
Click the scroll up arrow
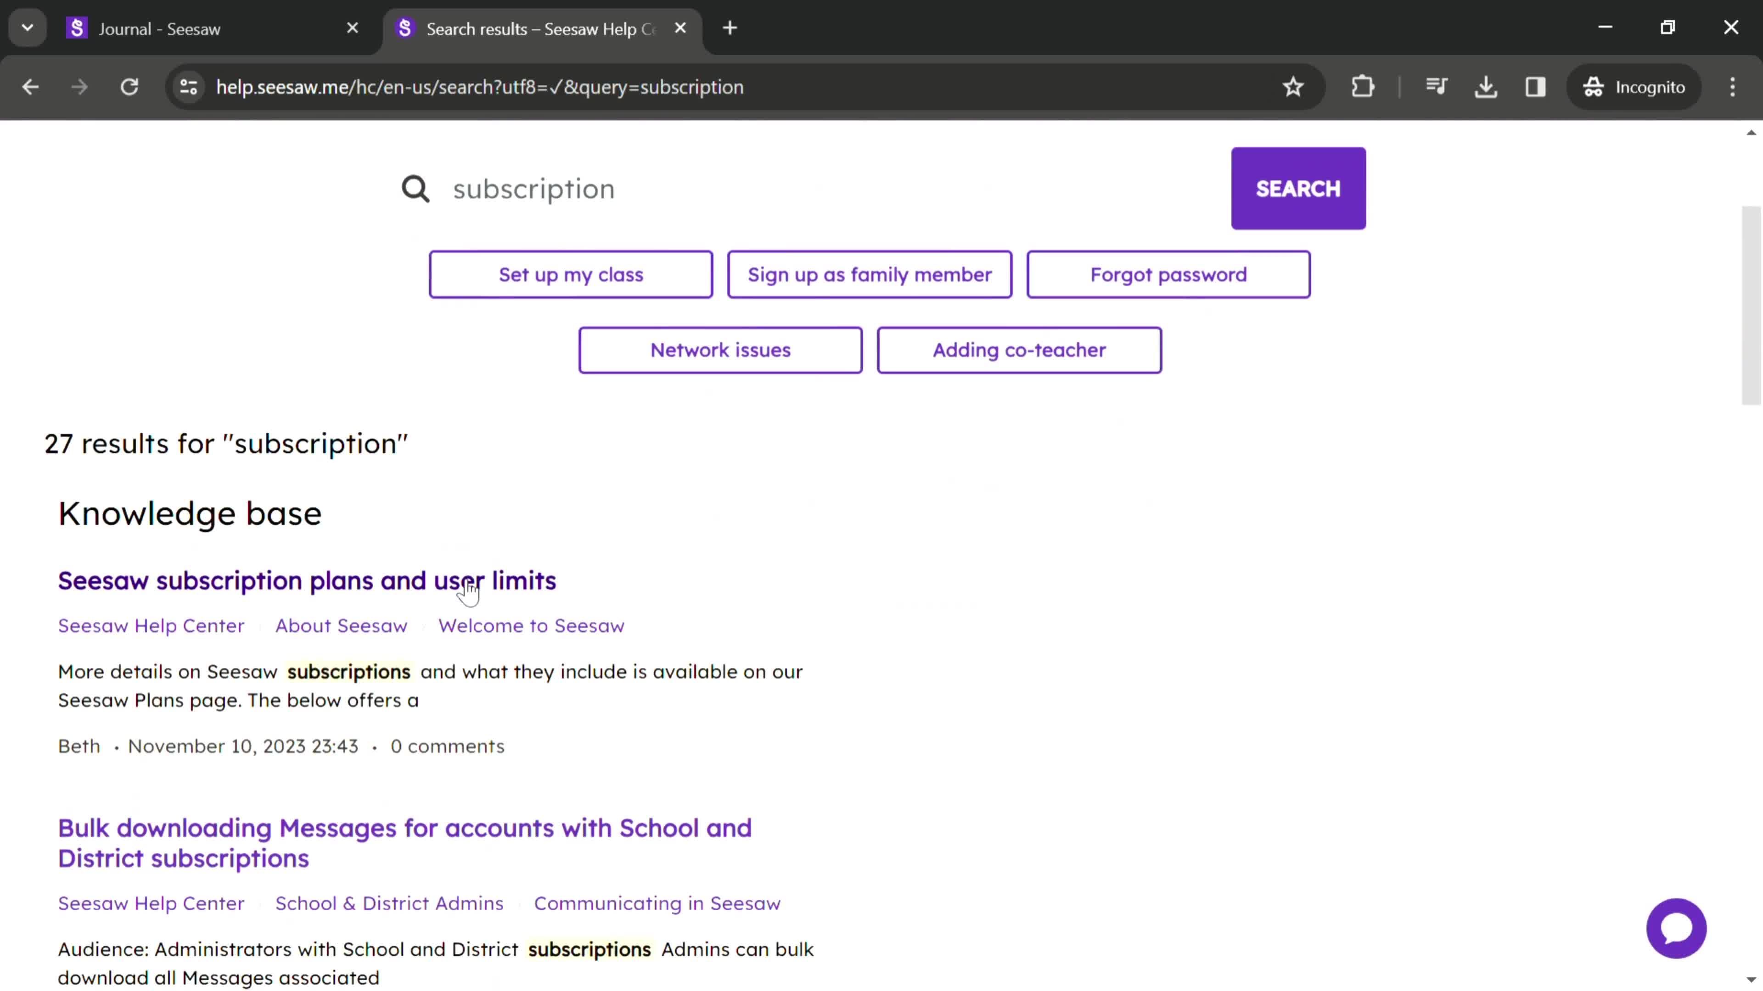coord(1752,133)
